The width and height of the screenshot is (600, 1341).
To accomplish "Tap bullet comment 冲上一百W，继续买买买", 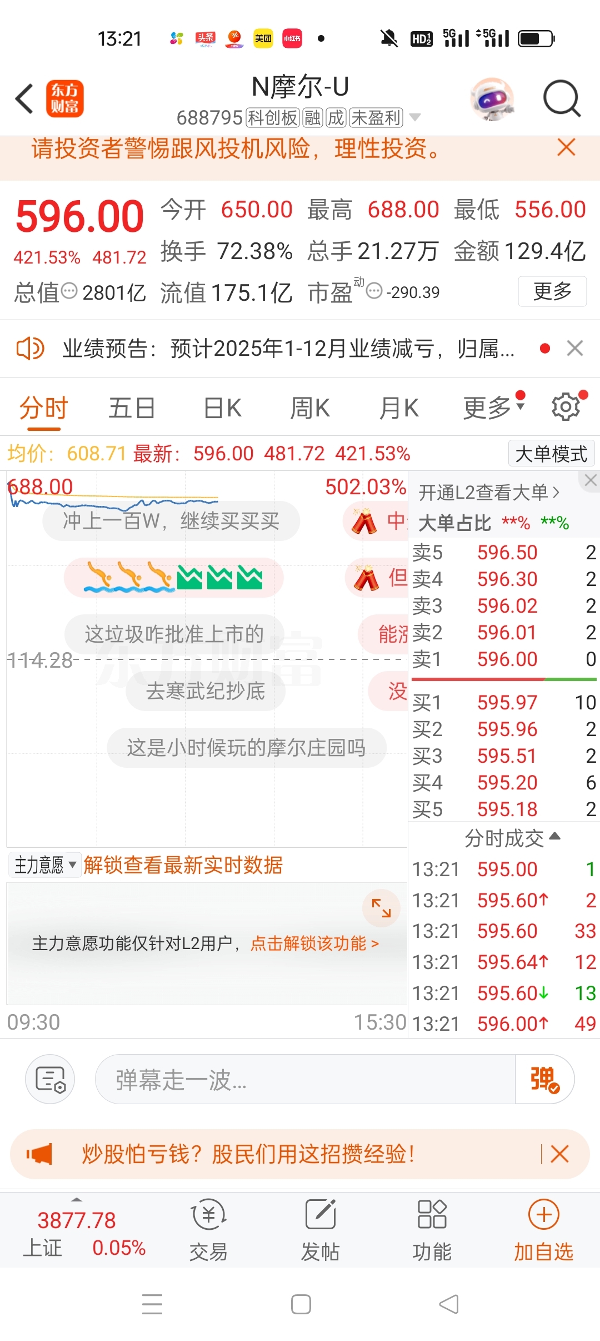I will pos(171,521).
